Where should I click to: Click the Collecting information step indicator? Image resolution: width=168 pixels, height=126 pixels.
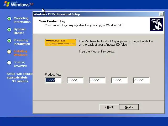click(9, 19)
